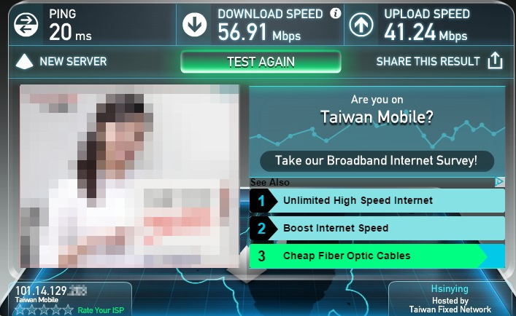The width and height of the screenshot is (516, 316).
Task: Click the upload speed arrow icon
Action: click(361, 25)
